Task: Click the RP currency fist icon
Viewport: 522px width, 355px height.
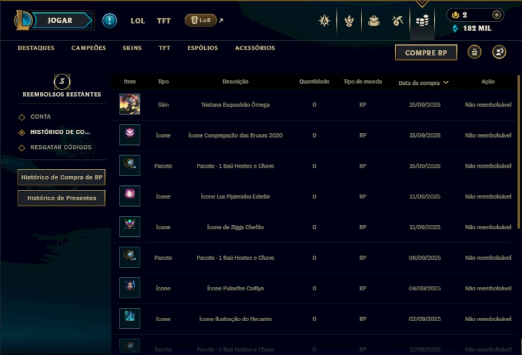Action: pyautogui.click(x=455, y=15)
